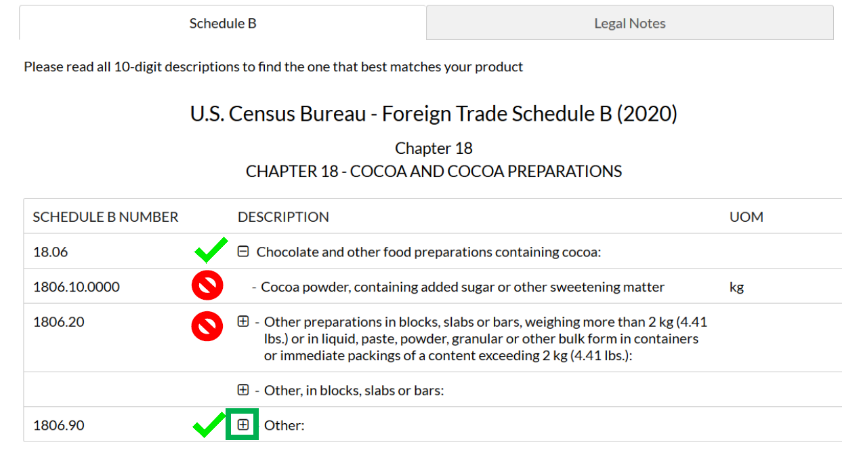Expand the Other preparations in blocks row
Screen dimensions: 842x453
(x=243, y=321)
